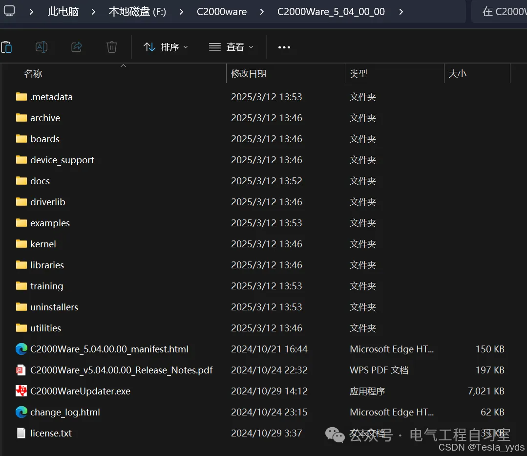This screenshot has height=456, width=527.
Task: Click the driverlib folder name
Action: 48,202
